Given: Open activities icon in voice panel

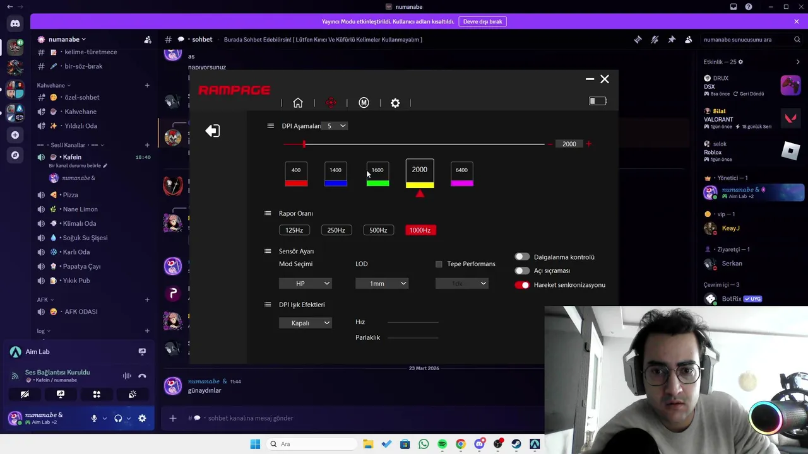Looking at the screenshot, I should coord(97,394).
